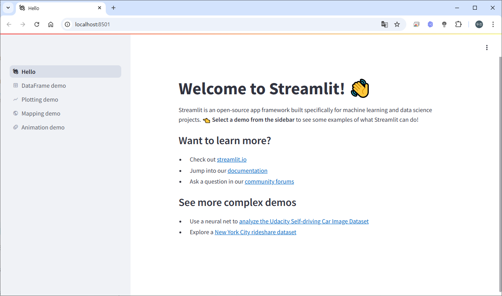
Task: Select the Hello page in sidebar
Action: click(65, 71)
